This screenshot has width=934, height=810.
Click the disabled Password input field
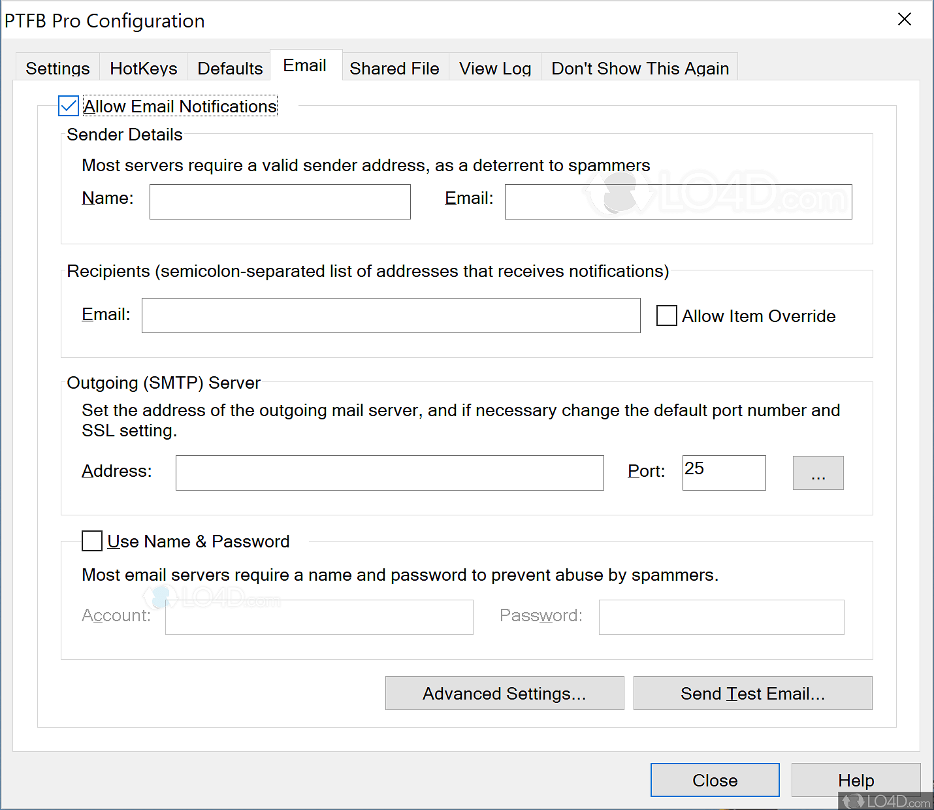722,617
